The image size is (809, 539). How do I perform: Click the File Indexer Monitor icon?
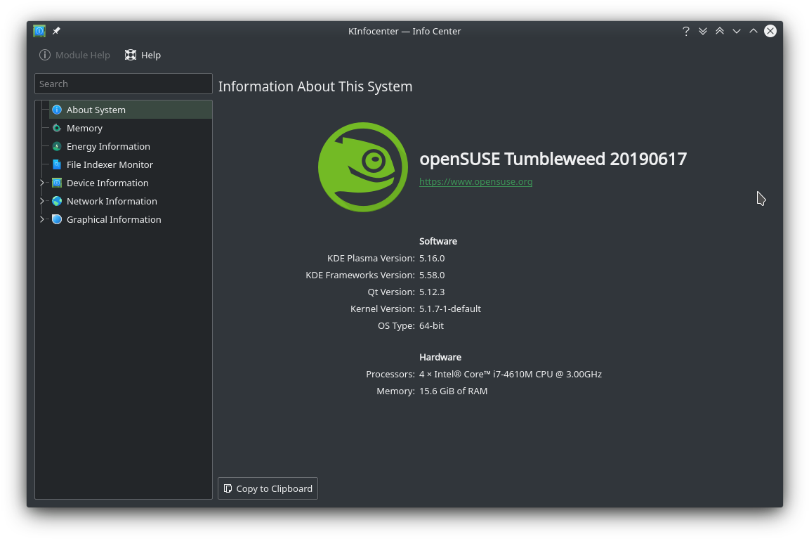tap(57, 164)
